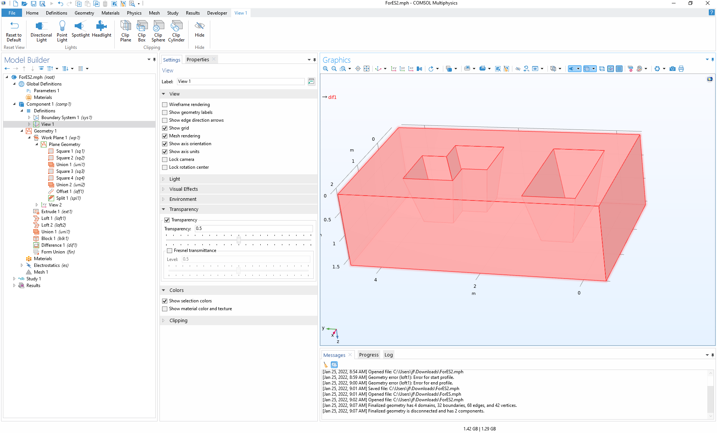Open the Physics ribbon tab
This screenshot has width=717, height=433.
[134, 13]
